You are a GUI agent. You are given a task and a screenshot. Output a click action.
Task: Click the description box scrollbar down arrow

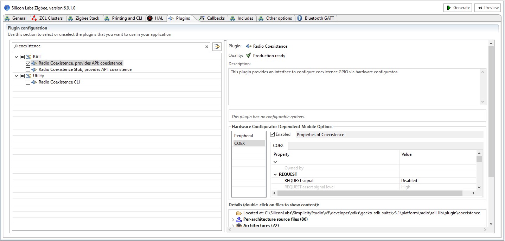[483, 102]
